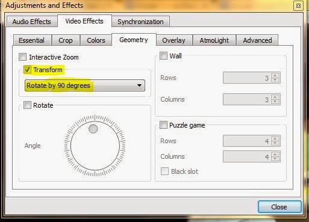This screenshot has height=222, width=309.
Task: Select the Video Effects tab
Action: [x=84, y=21]
